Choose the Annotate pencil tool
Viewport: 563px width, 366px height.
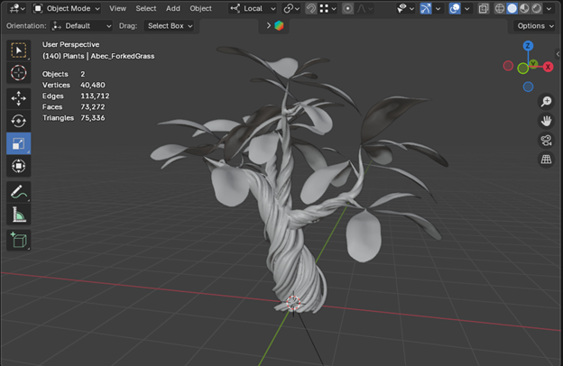[19, 191]
